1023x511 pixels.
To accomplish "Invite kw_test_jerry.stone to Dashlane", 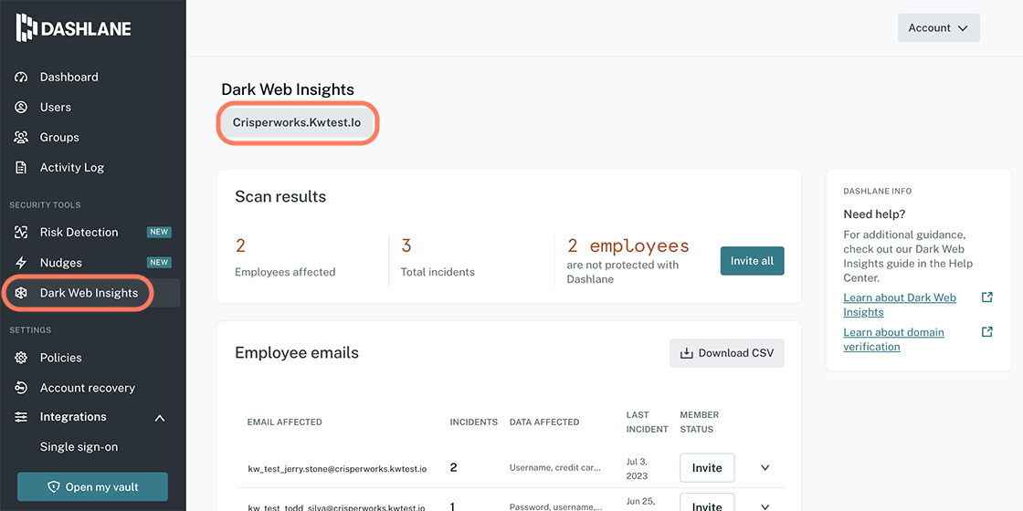I will coord(707,468).
